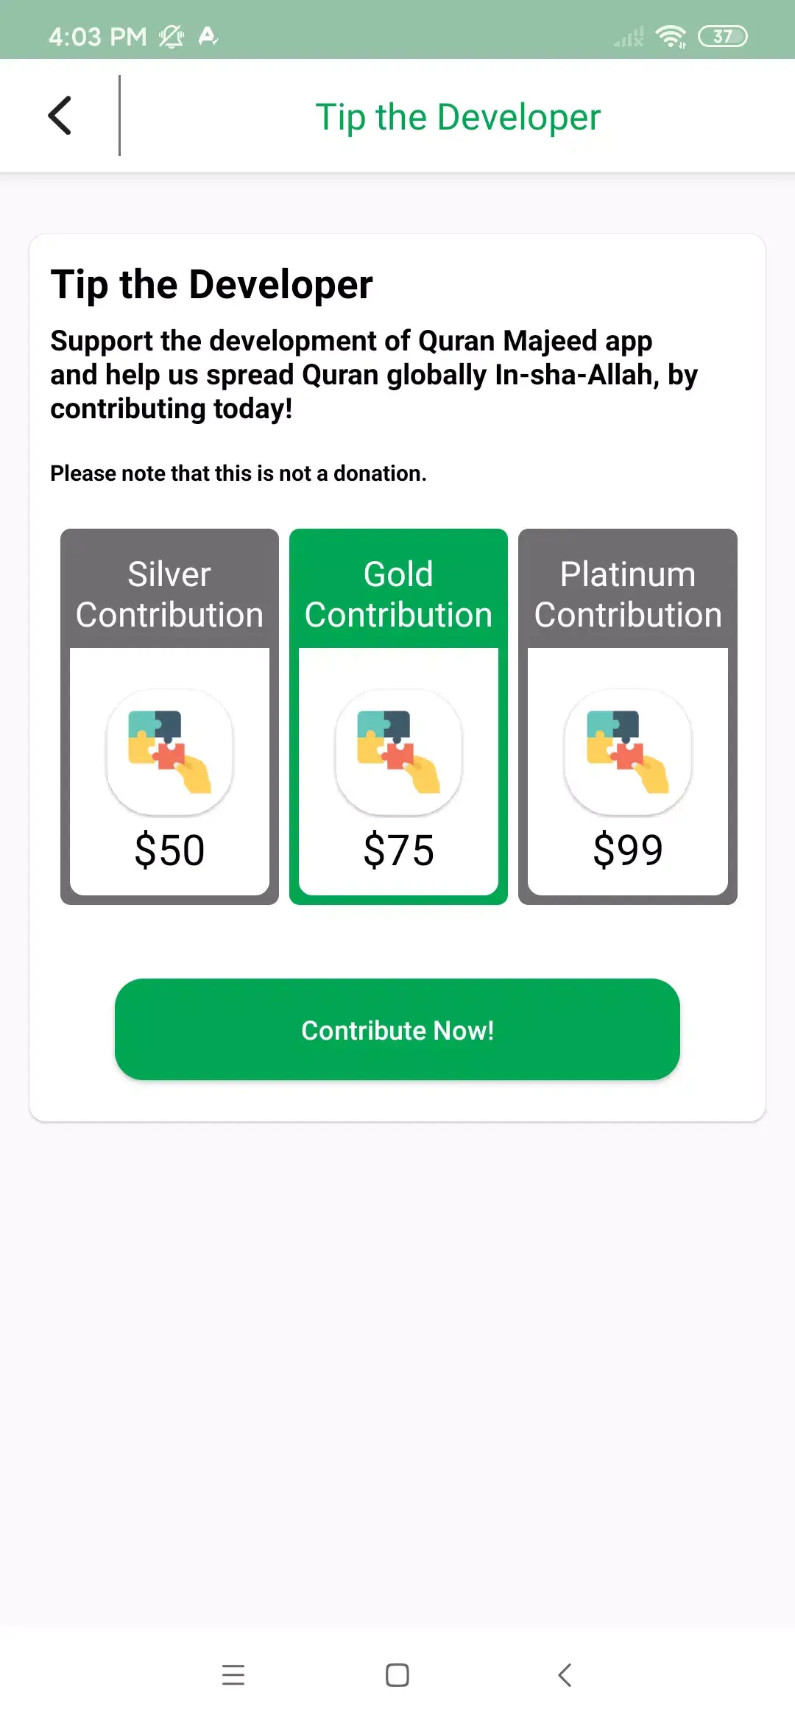Tap the muted notification bell icon
Screen dimensions: 795x1723
[x=172, y=36]
